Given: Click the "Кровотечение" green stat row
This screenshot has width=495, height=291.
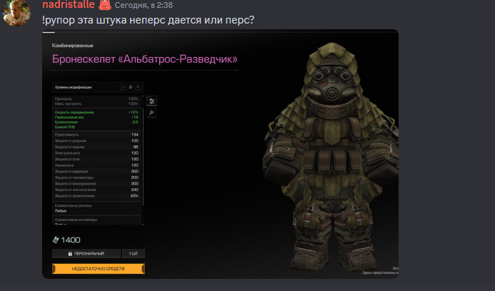Looking at the screenshot, I should pyautogui.click(x=96, y=122).
